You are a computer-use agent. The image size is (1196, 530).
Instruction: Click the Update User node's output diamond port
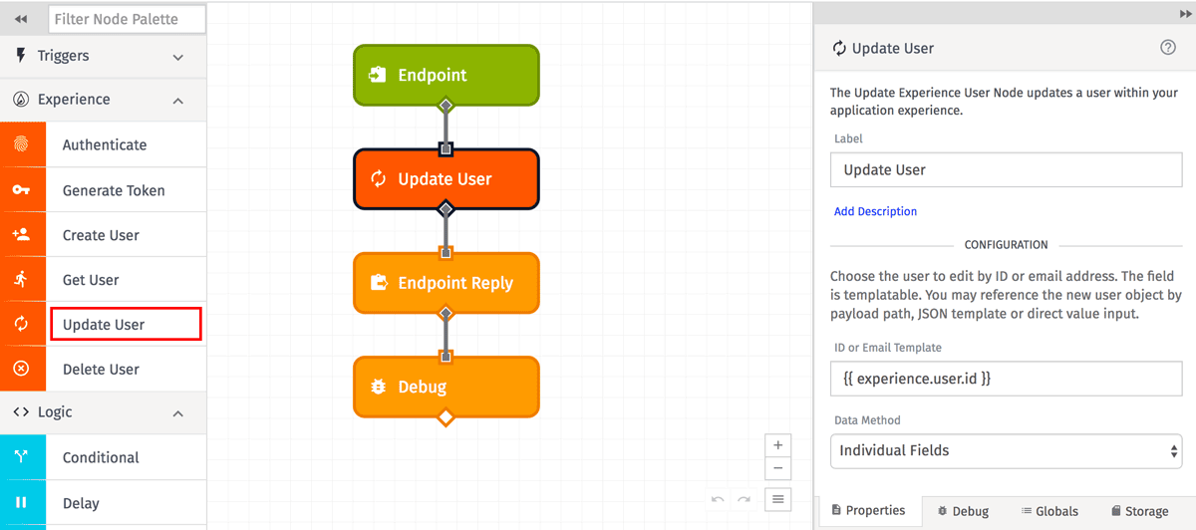447,209
